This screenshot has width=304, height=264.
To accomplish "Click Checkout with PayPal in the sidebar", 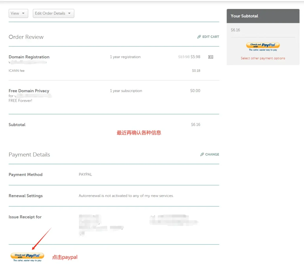I will tap(263, 45).
